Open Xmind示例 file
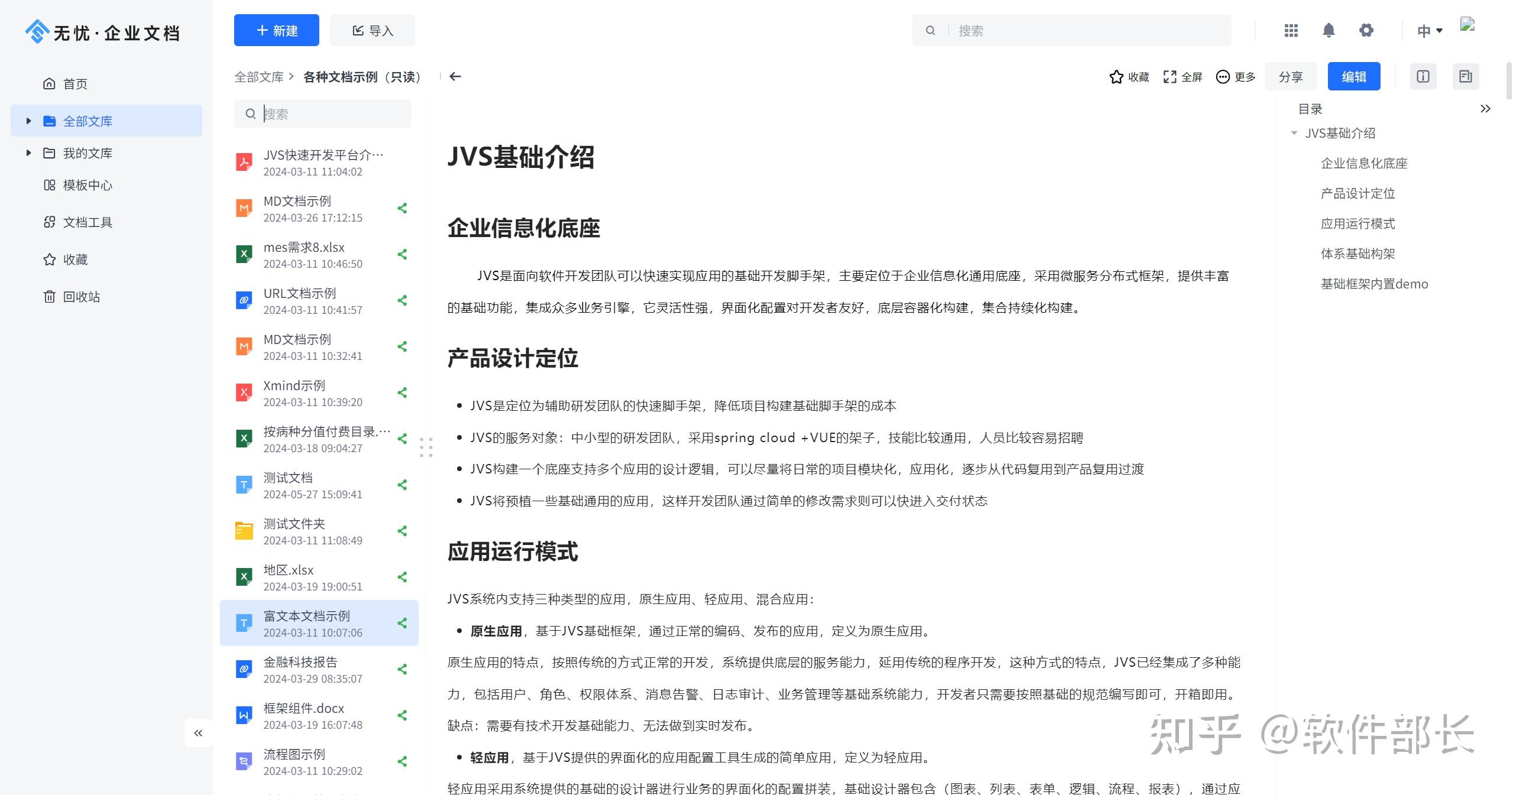This screenshot has height=795, width=1513. [319, 392]
